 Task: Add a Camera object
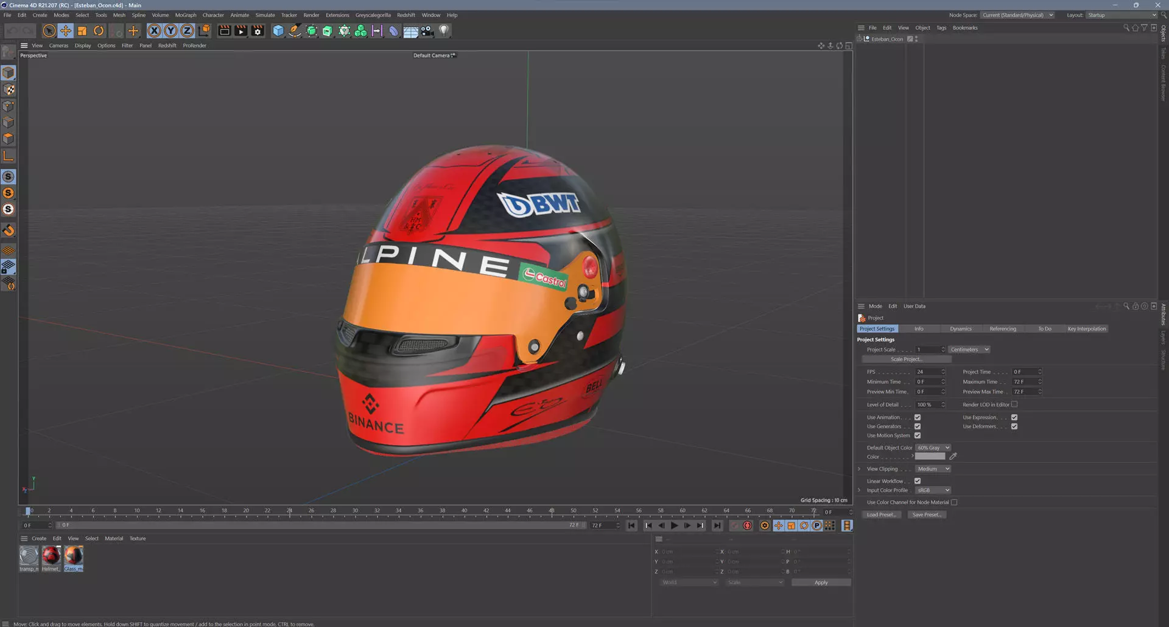(x=427, y=30)
